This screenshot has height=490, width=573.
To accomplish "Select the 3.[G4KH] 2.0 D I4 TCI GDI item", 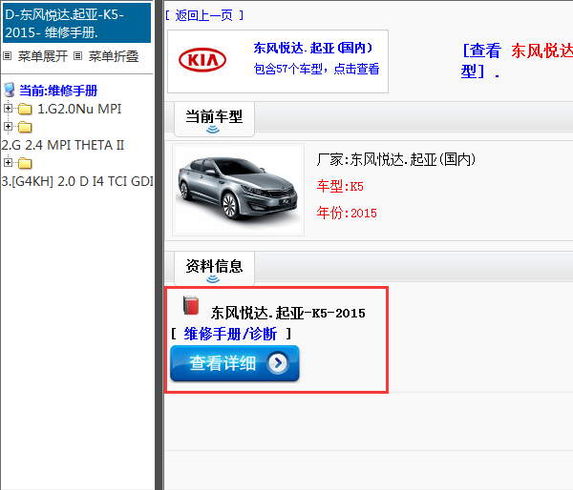I will click(x=77, y=181).
